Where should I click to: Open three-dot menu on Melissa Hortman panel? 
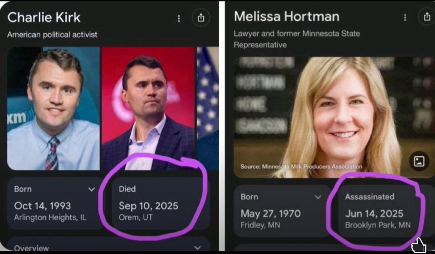tap(405, 17)
